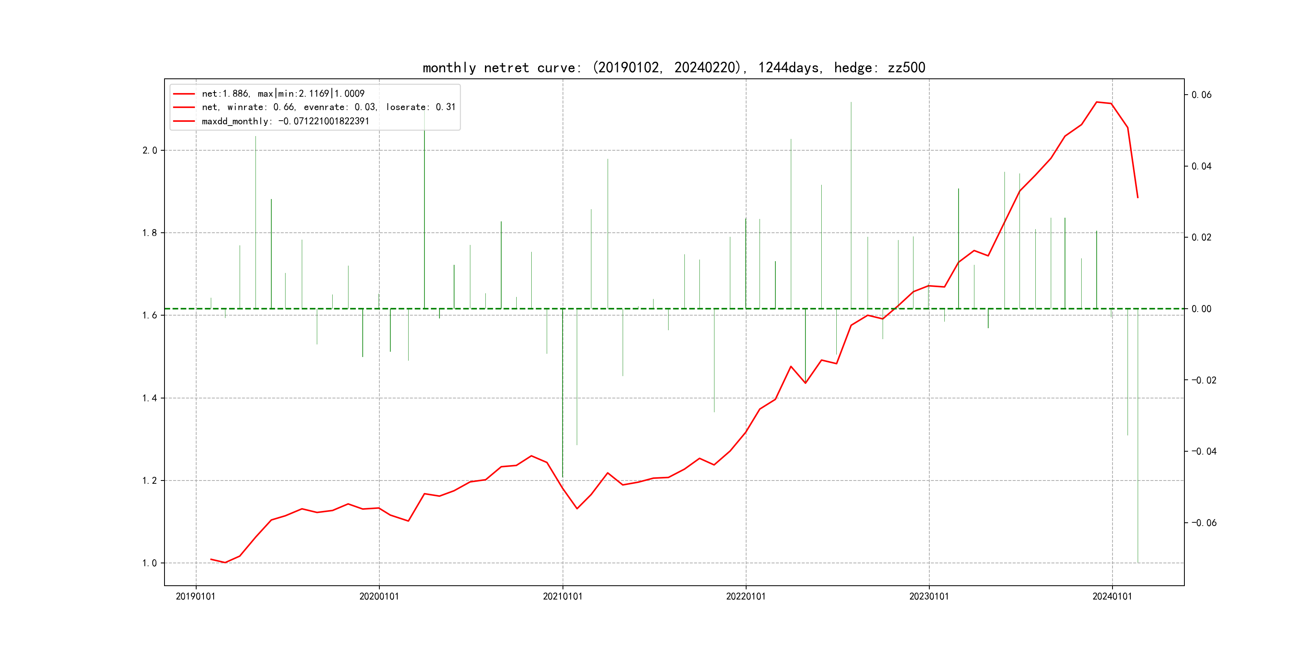The width and height of the screenshot is (1316, 658).
Task: Click the red line sample beside maxdd_monthly
Action: point(184,121)
